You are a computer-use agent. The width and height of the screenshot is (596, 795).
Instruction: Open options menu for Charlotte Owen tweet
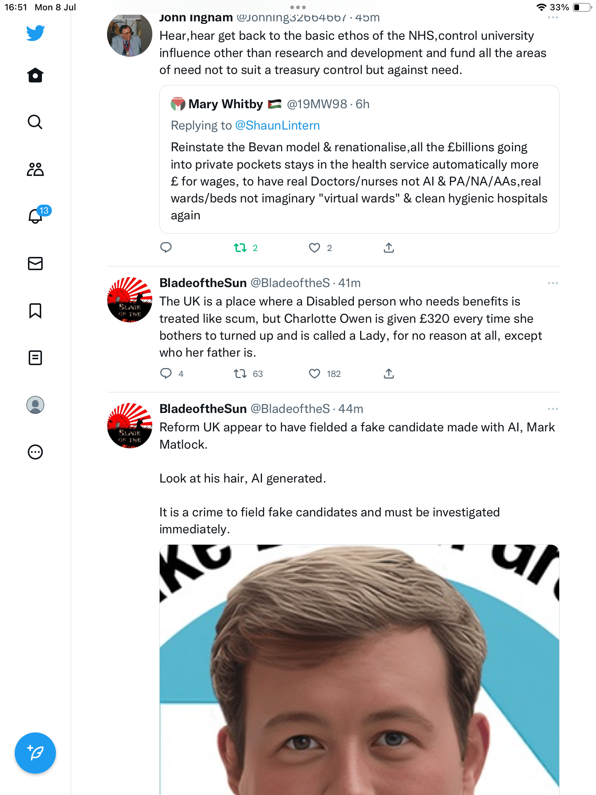tap(553, 283)
